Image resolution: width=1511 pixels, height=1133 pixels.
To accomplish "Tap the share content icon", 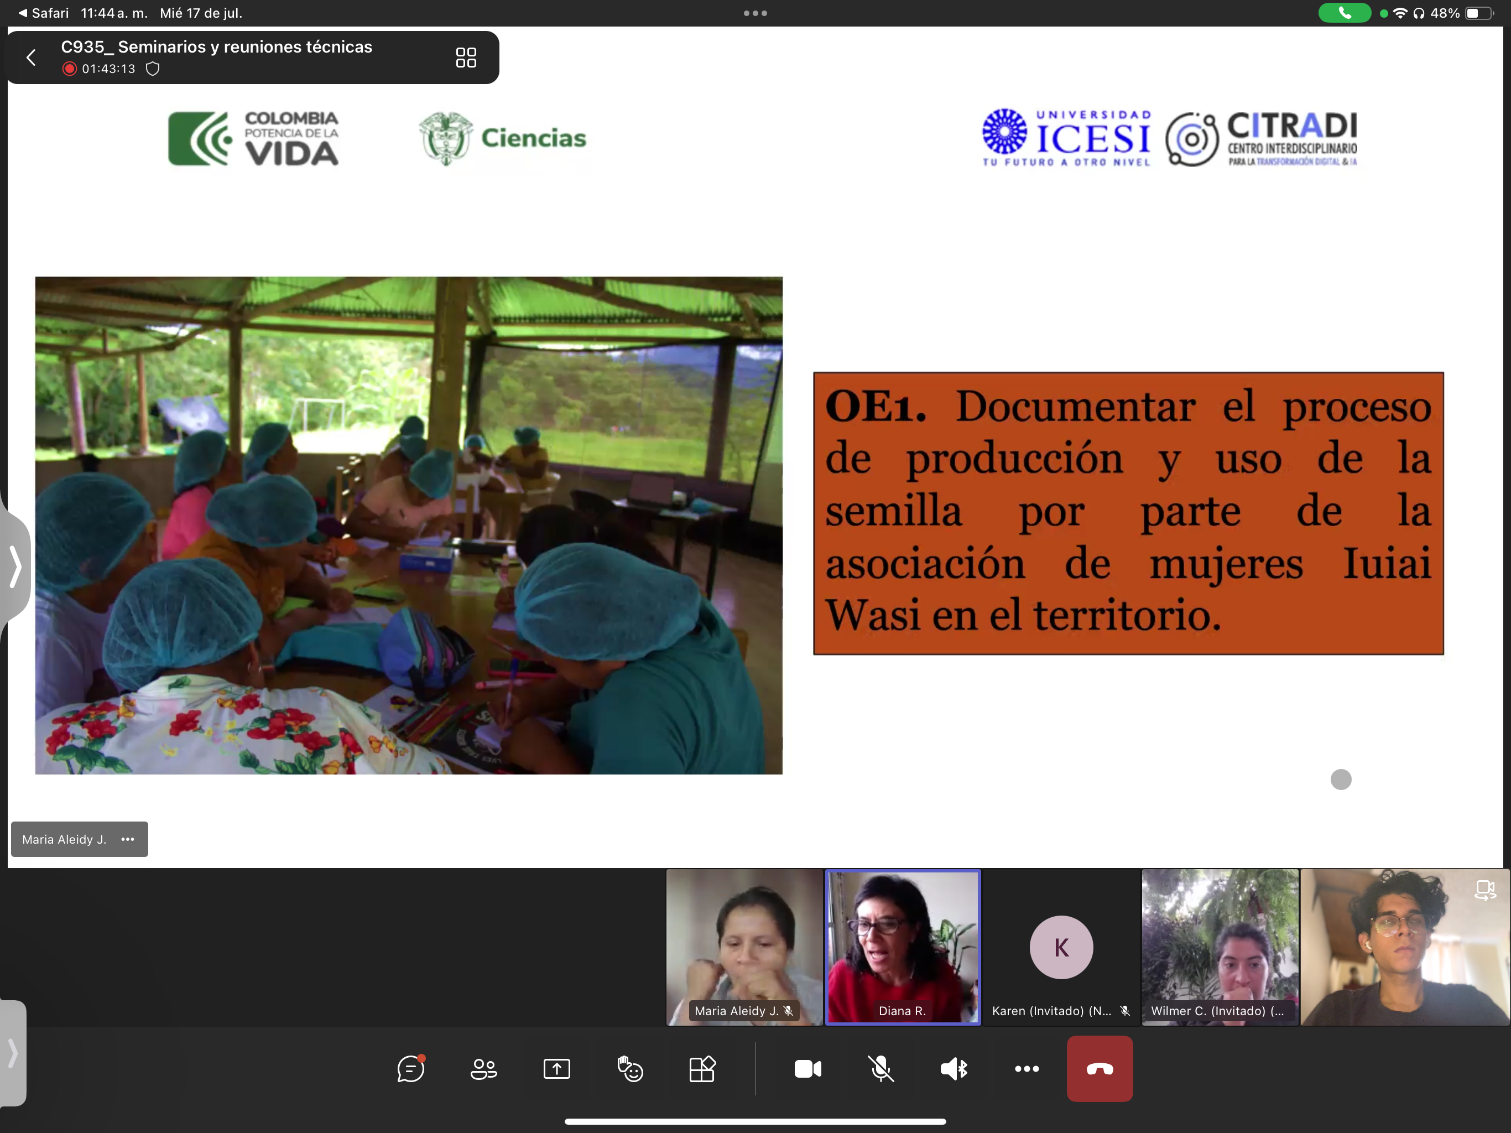I will click(557, 1069).
